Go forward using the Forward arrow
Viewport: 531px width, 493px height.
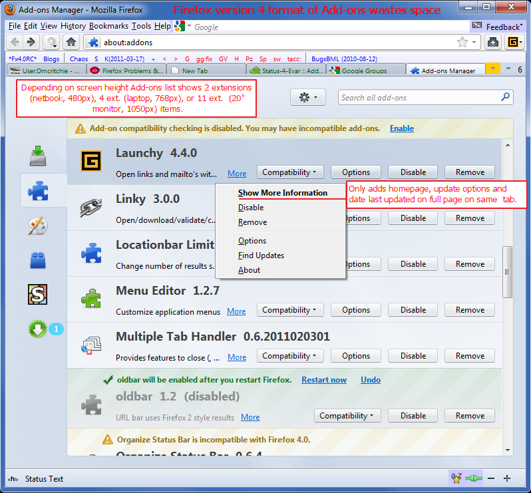[31, 43]
